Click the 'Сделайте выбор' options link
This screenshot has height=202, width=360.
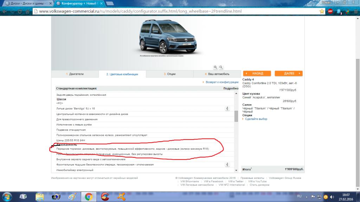click(256, 119)
